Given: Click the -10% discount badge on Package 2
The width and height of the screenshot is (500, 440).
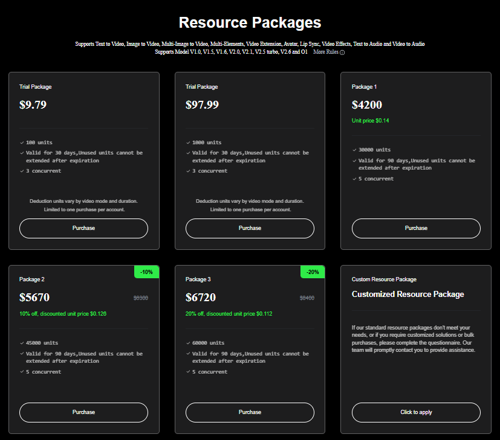Looking at the screenshot, I should tap(147, 272).
